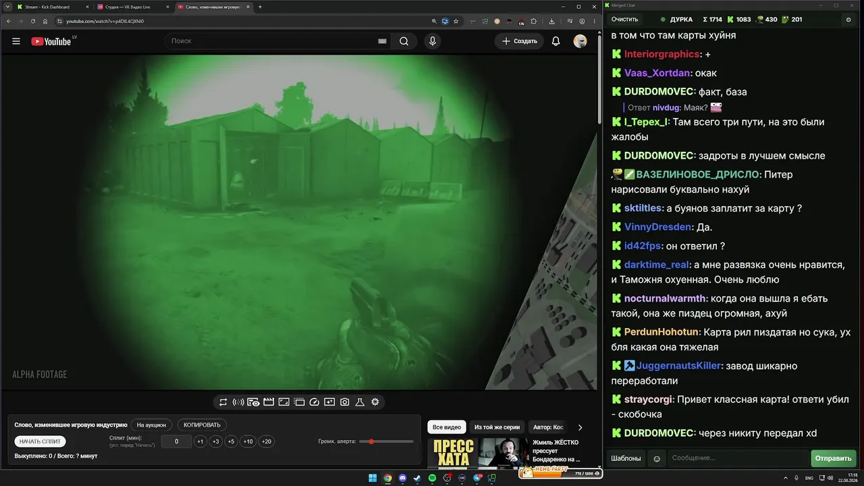This screenshot has width=864, height=486.
Task: Click the dashed-window icon in video toolbar
Action: 299,402
